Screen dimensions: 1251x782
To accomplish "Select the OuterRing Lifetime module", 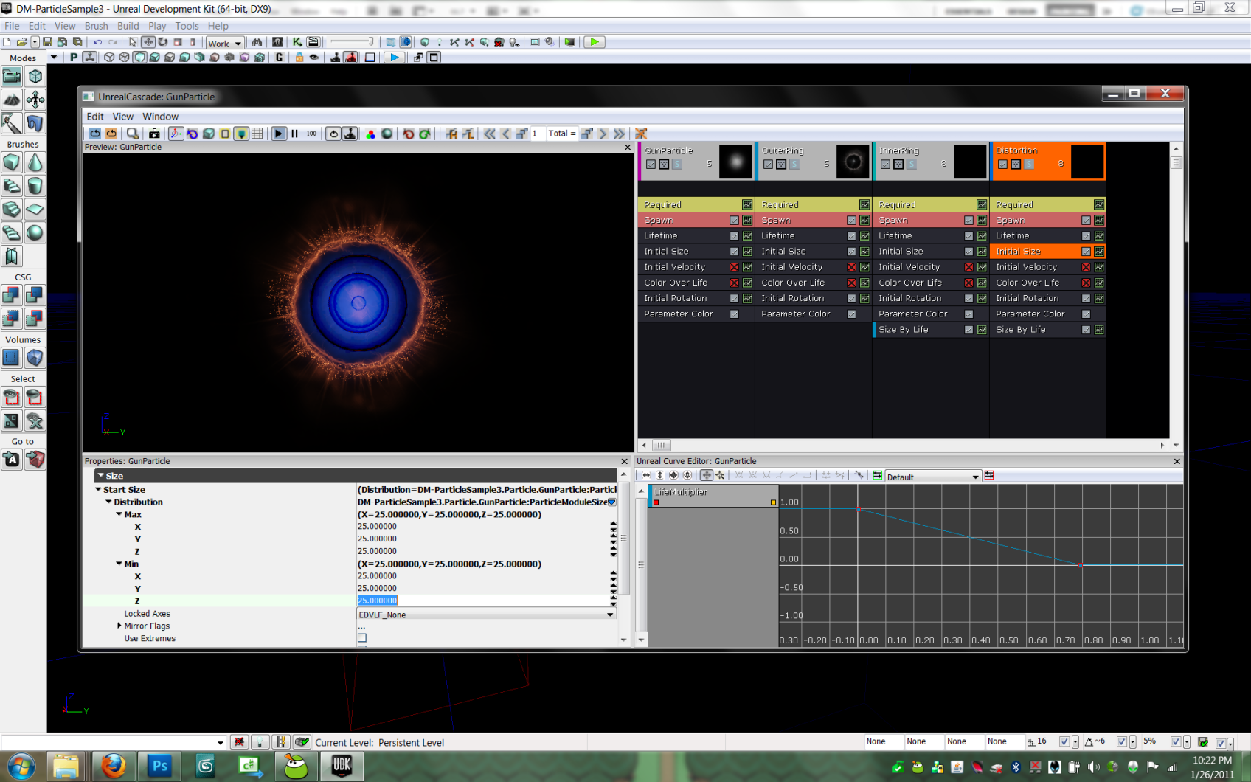I will click(778, 236).
